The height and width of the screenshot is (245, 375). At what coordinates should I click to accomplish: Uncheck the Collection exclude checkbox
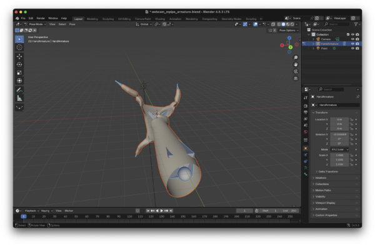tap(348, 34)
